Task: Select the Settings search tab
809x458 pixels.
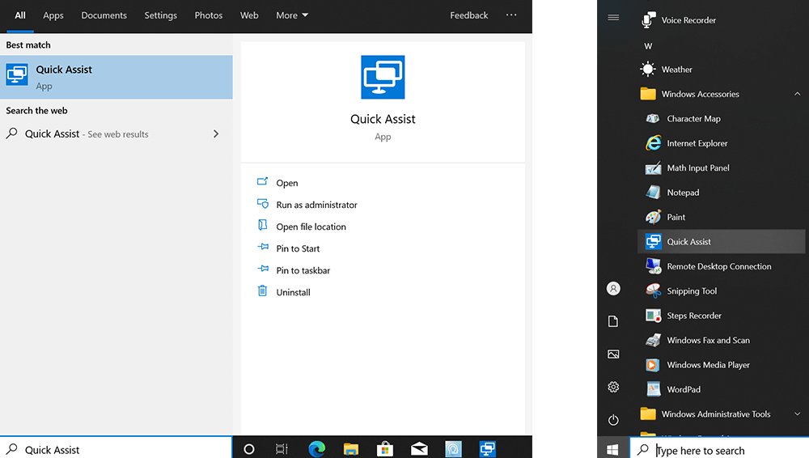Action: 160,15
